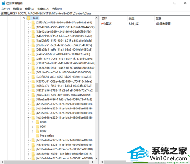Image resolution: width=190 pixels, height=164 pixels.
Task: Click folder icon of {4658ee7e-f050-11d1 key
Action: click(x=33, y=86)
